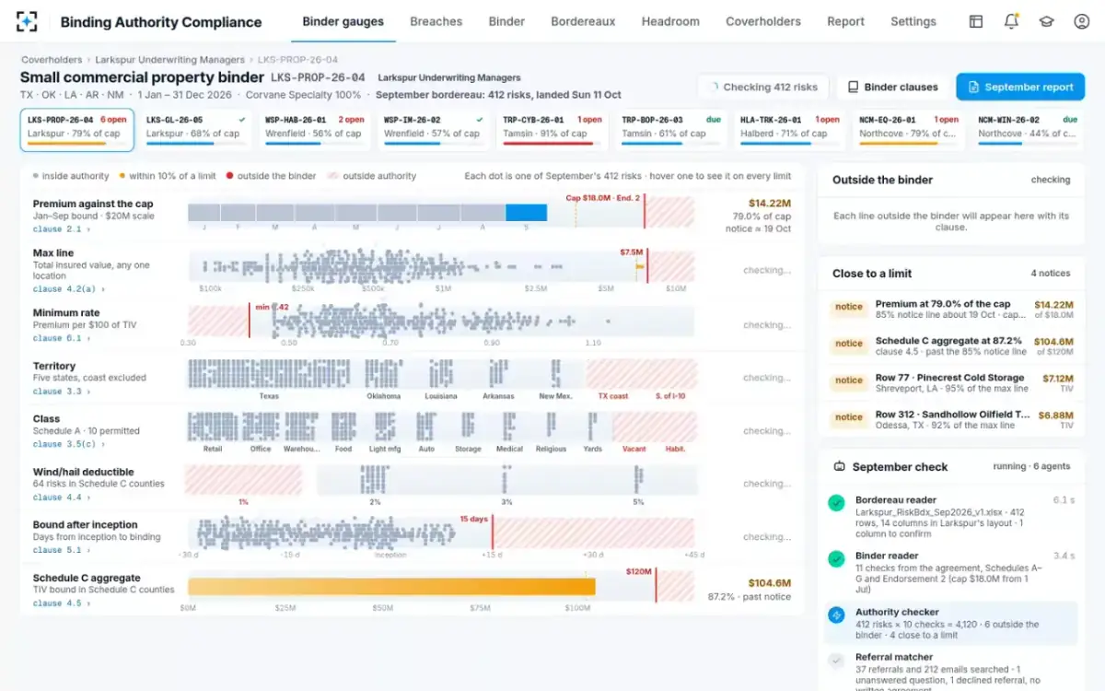Screen dimensions: 1105x691
Task: Click Binder reader green check icon
Action: [836, 558]
